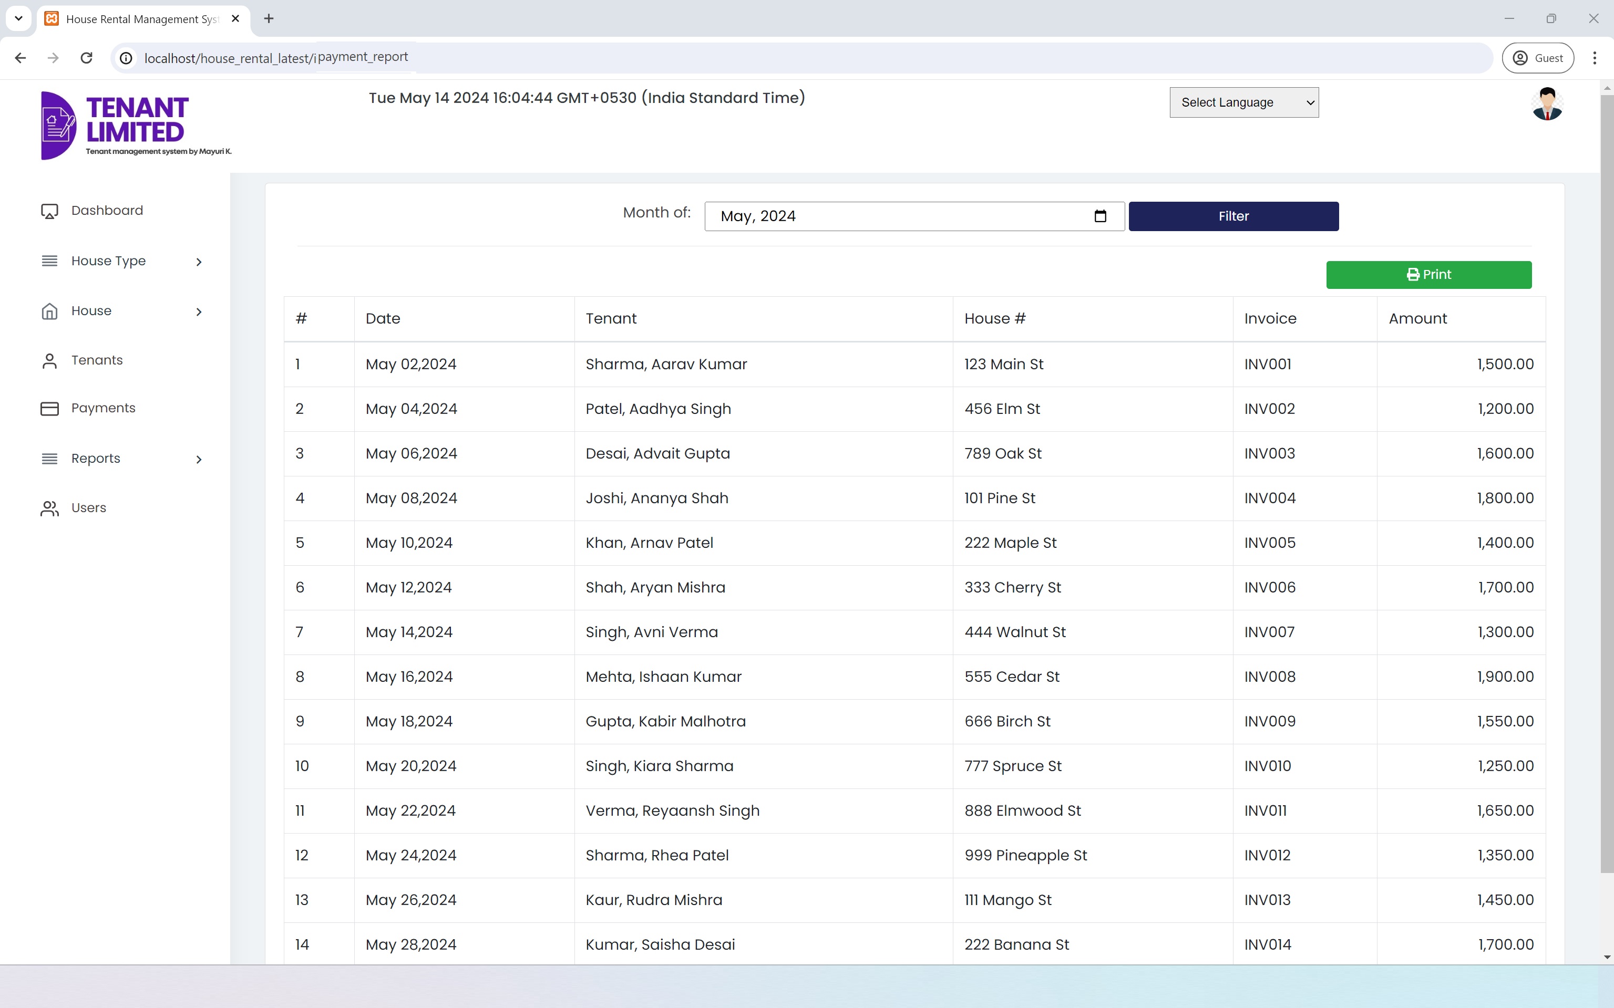This screenshot has height=1008, width=1614.
Task: Click the Tenants person icon
Action: [x=49, y=361]
